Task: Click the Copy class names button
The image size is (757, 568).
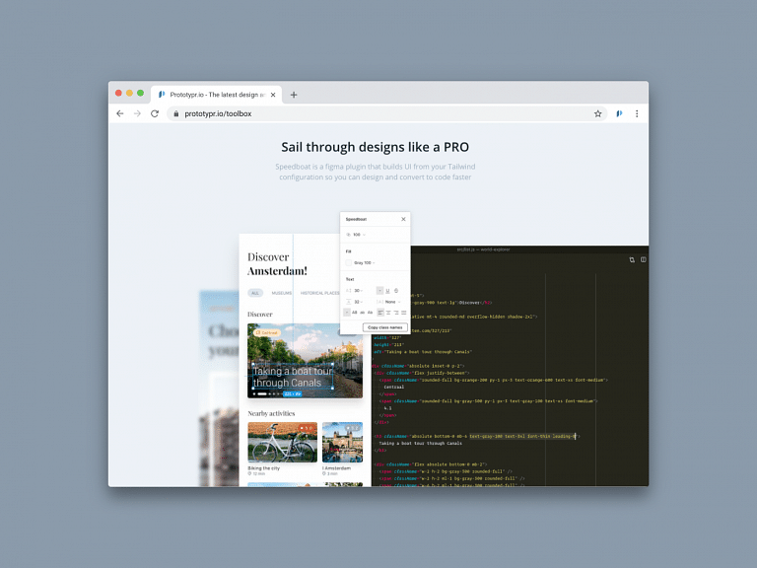Action: (x=385, y=326)
